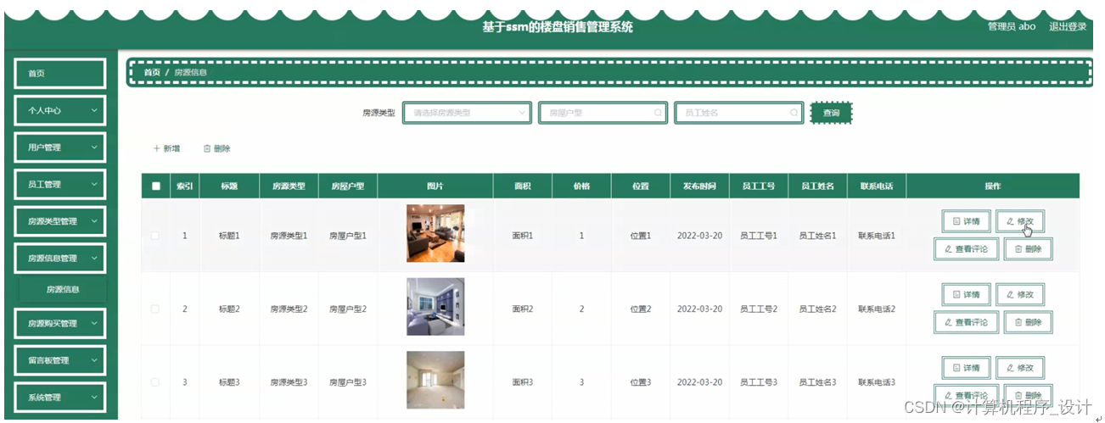Click the 基于ssm的楼盘销售管理系统 title

pyautogui.click(x=557, y=27)
